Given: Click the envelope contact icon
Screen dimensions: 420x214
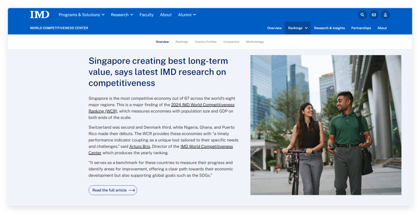Looking at the screenshot, I should (374, 15).
